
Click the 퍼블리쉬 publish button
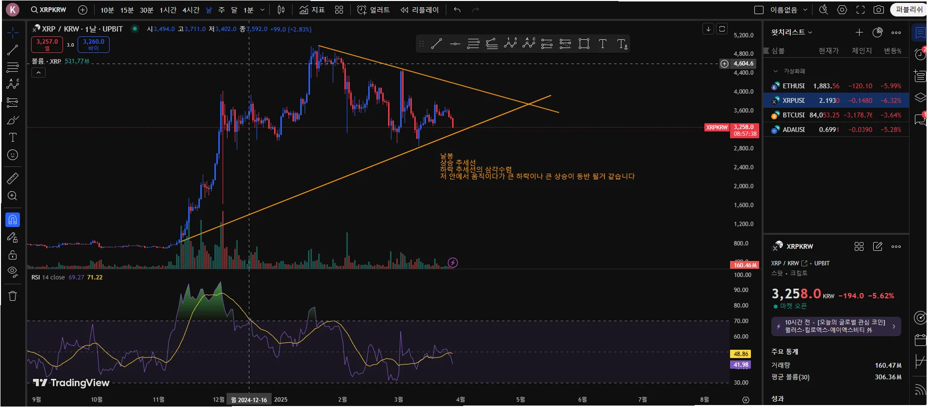click(909, 10)
